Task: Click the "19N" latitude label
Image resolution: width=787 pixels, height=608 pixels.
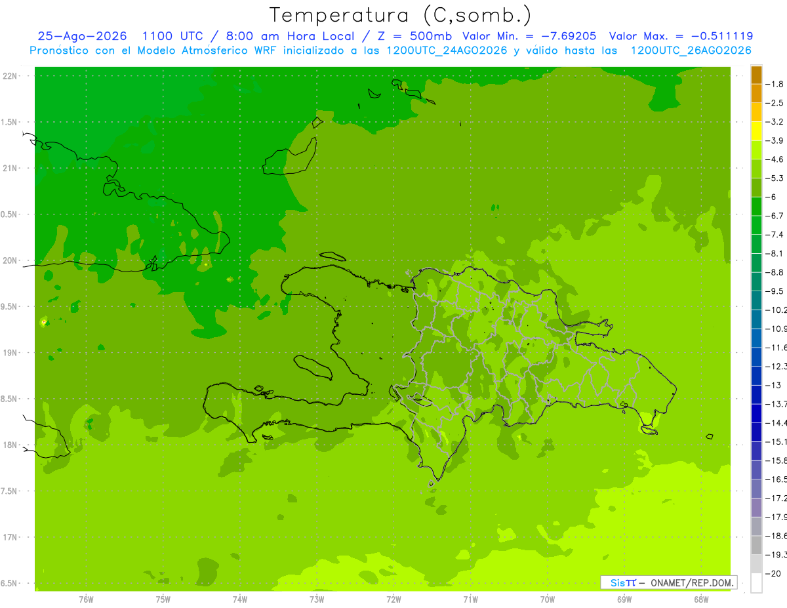Action: (11, 353)
